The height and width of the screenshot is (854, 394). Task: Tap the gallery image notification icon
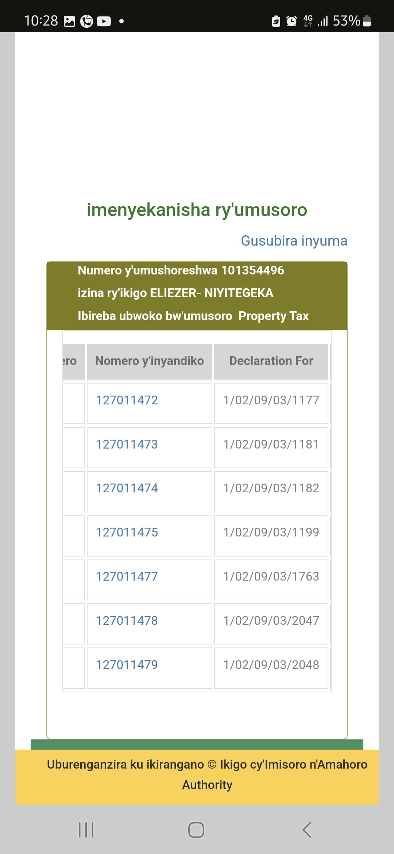(x=69, y=22)
